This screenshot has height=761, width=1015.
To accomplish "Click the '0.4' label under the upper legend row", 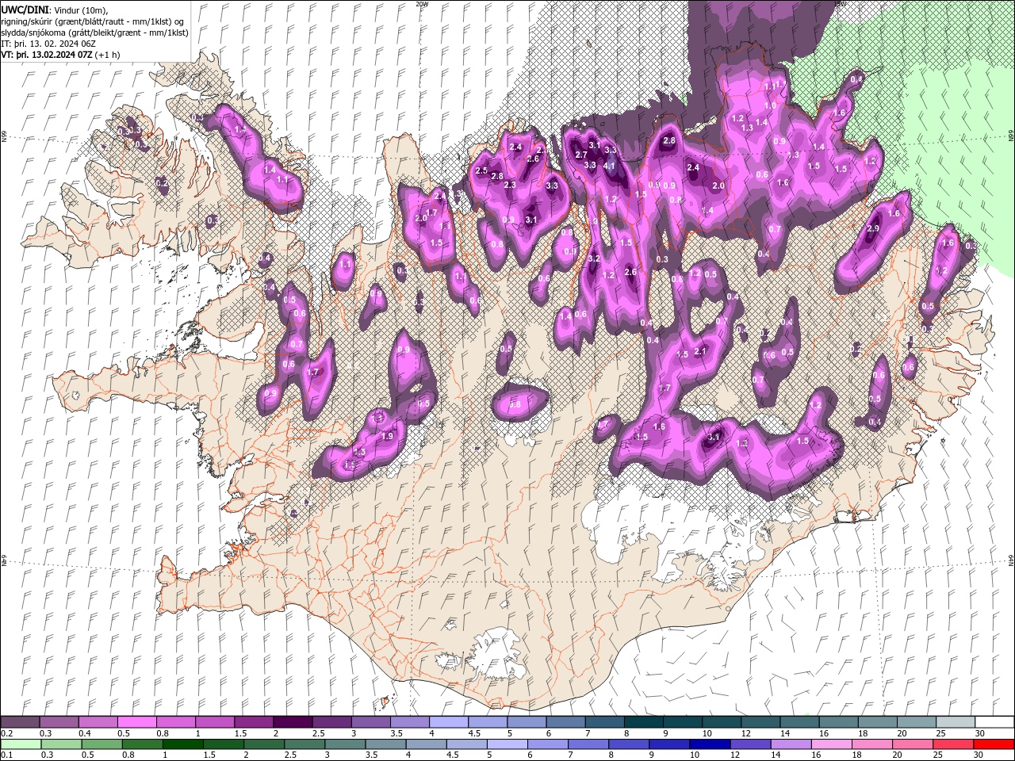I will point(85,733).
